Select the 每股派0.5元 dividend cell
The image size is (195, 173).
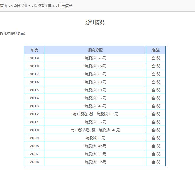point(95,138)
